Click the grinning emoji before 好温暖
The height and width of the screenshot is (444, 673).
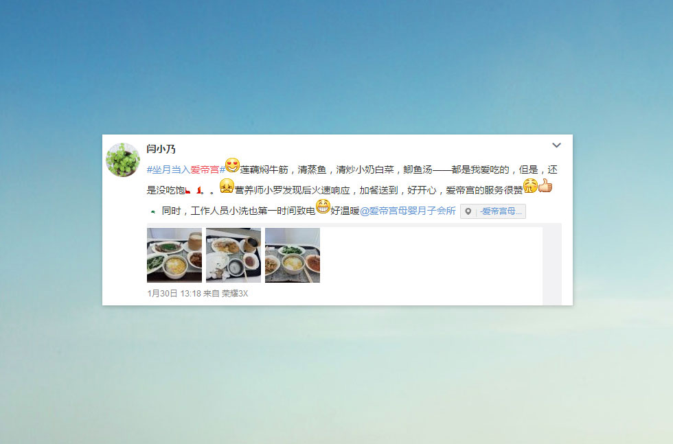coord(323,207)
